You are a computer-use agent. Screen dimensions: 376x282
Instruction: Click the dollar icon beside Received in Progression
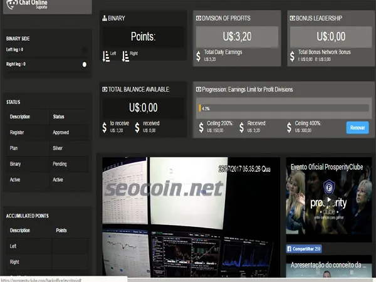tap(242, 128)
